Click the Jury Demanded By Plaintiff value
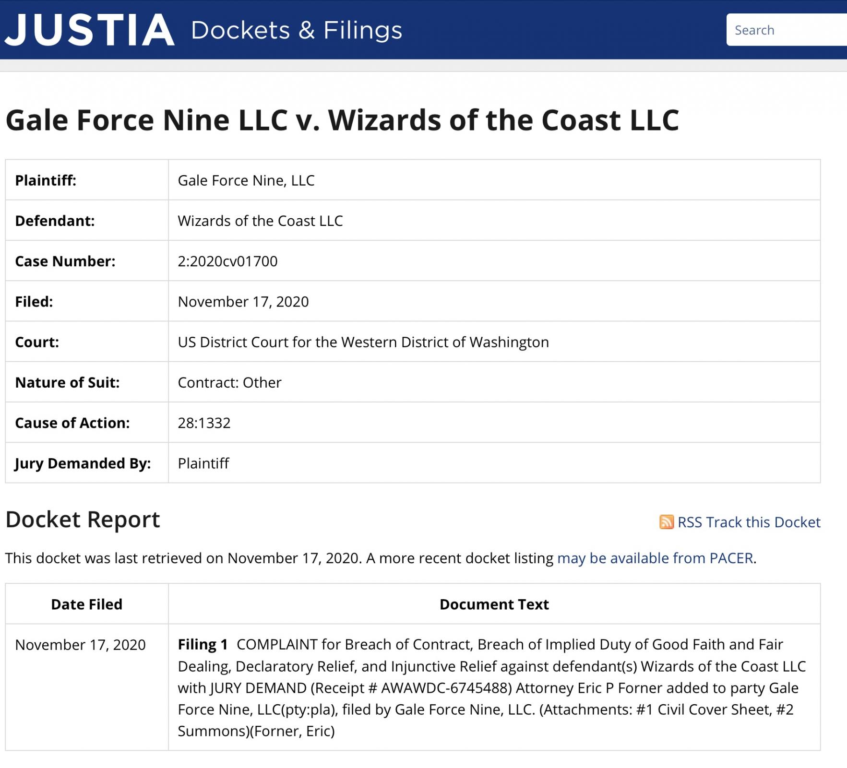This screenshot has height=768, width=847. pyautogui.click(x=203, y=463)
